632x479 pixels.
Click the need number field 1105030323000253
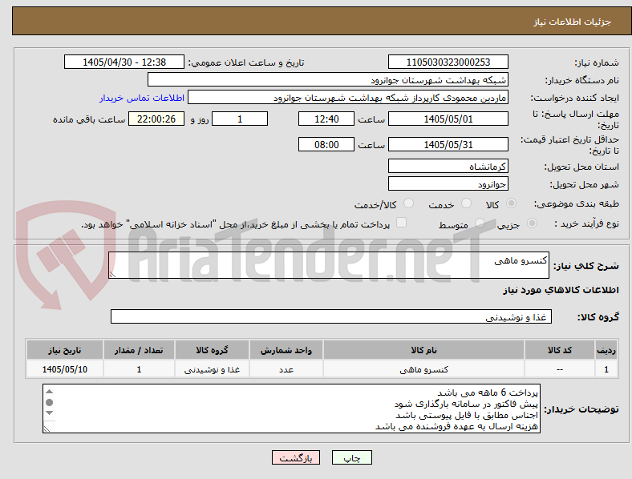tap(448, 62)
